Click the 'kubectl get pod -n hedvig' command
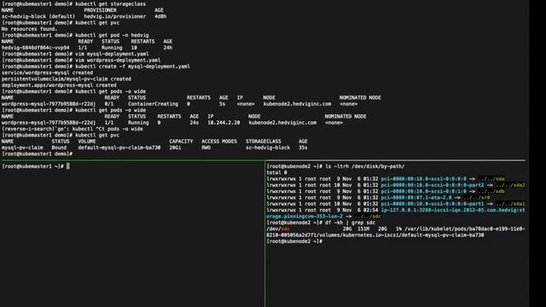The image size is (546, 307). click(112, 35)
